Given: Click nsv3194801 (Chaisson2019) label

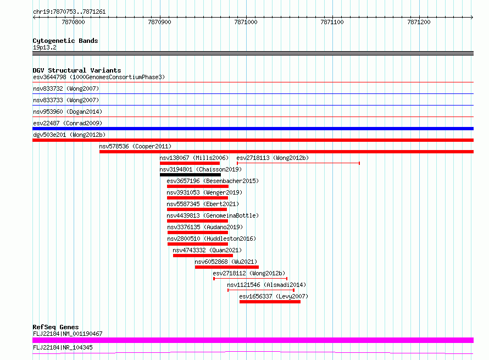Looking at the screenshot, I should tap(201, 169).
